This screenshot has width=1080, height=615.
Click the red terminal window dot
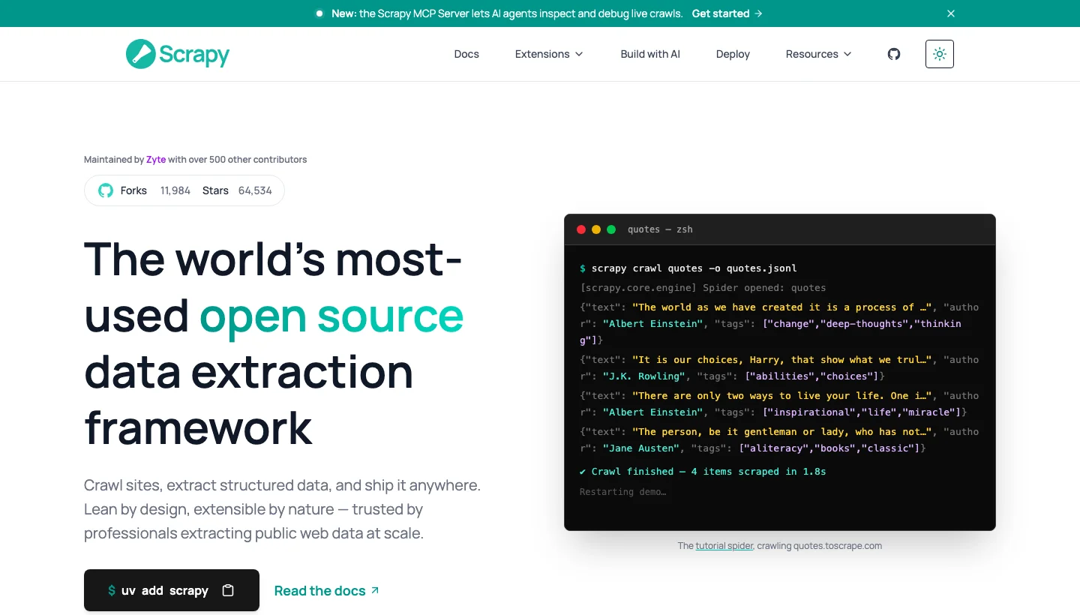(581, 229)
